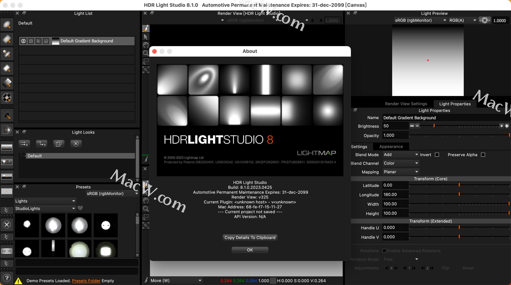The width and height of the screenshot is (511, 285).
Task: Click Copy Details To Clipboard button
Action: [250, 238]
